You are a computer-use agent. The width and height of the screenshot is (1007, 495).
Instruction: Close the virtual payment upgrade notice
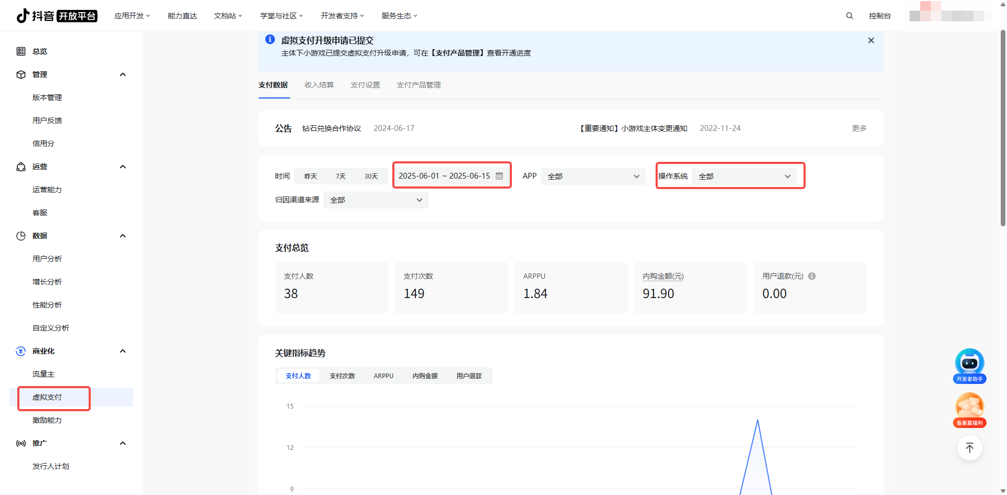pos(871,40)
